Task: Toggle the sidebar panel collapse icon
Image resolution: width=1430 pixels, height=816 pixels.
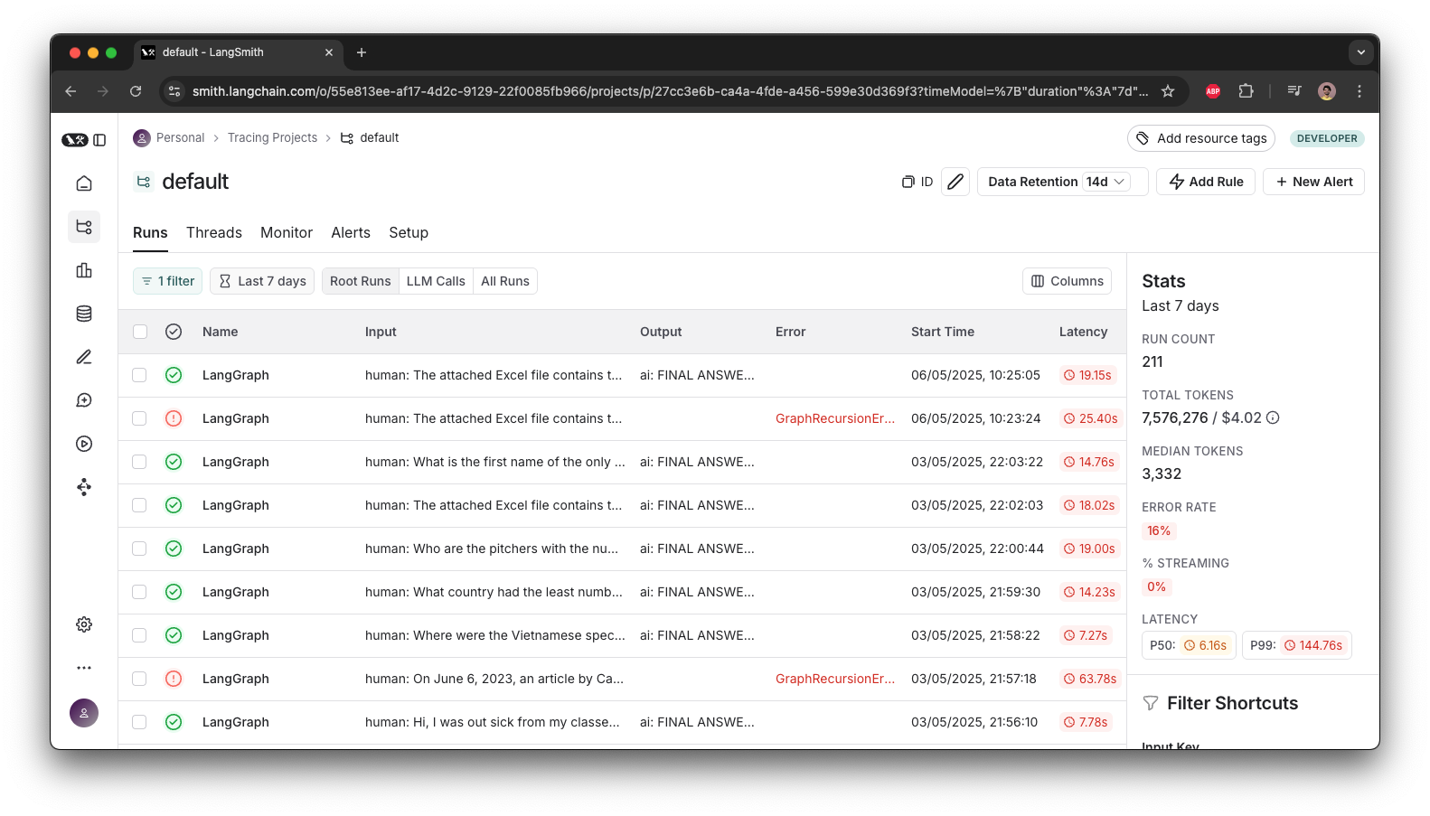Action: point(99,140)
